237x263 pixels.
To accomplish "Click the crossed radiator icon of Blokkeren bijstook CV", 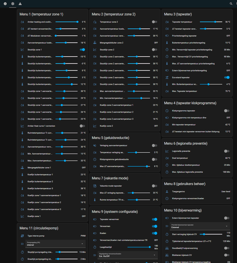I will (167, 255).
